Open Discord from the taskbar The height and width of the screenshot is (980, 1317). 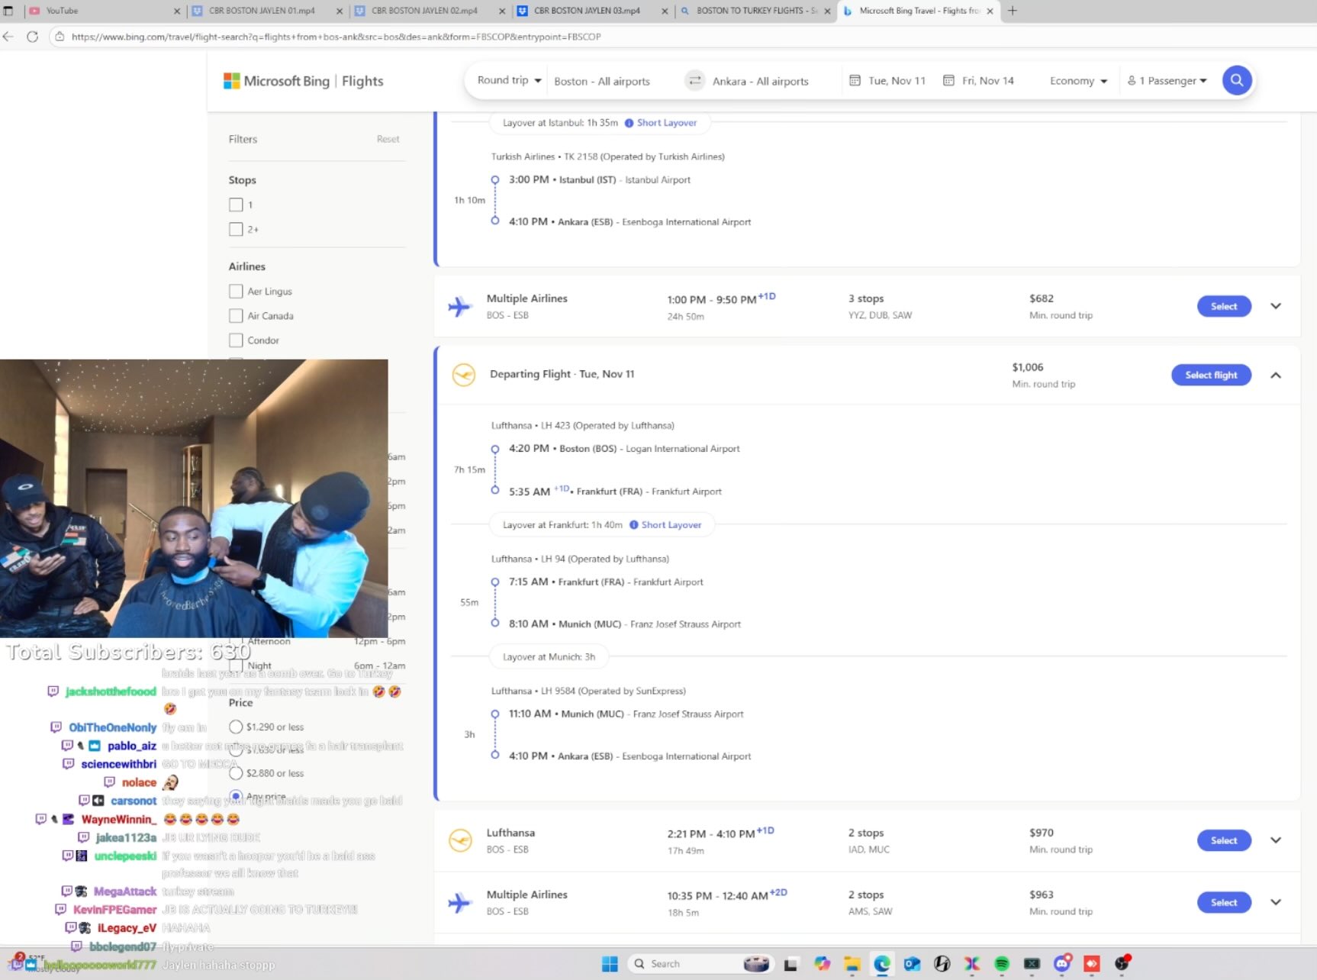point(1062,964)
